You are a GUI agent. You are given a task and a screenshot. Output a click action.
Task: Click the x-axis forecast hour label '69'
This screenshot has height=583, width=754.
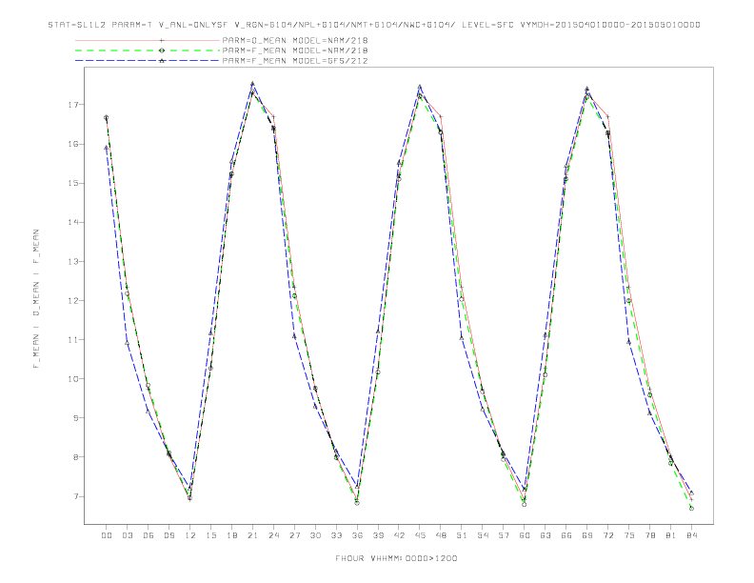coord(587,535)
